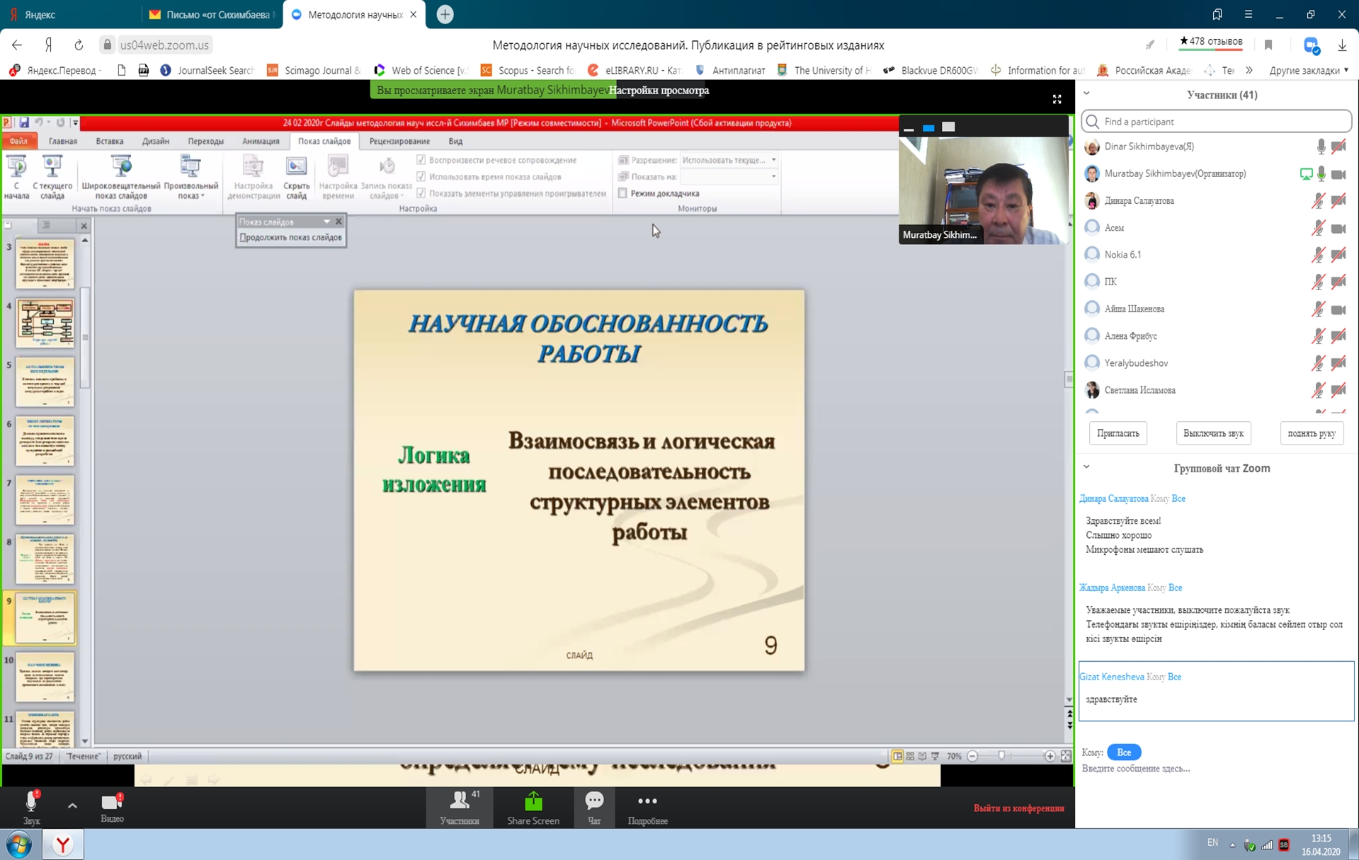The width and height of the screenshot is (1359, 860).
Task: Open Yandex browser from the taskbar
Action: pos(63,844)
